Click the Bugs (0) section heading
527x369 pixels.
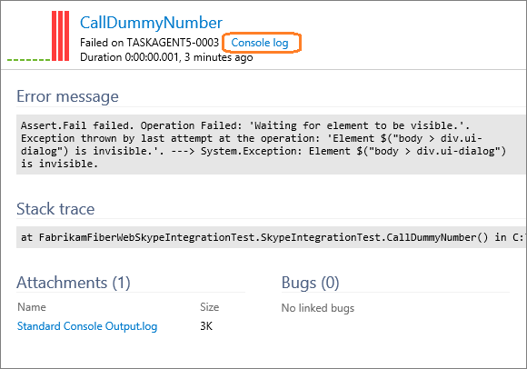tap(310, 283)
